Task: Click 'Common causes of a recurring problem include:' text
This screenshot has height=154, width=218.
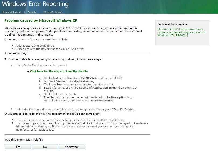Action: coord(37,39)
